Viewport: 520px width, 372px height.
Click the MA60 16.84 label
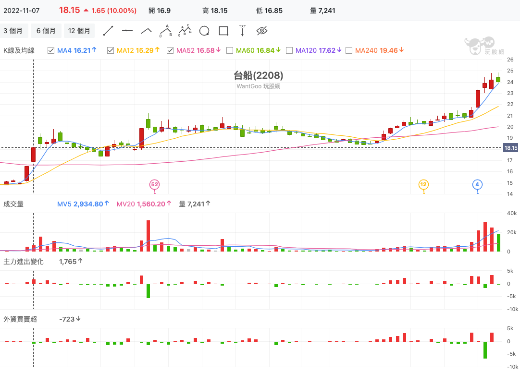tap(259, 50)
